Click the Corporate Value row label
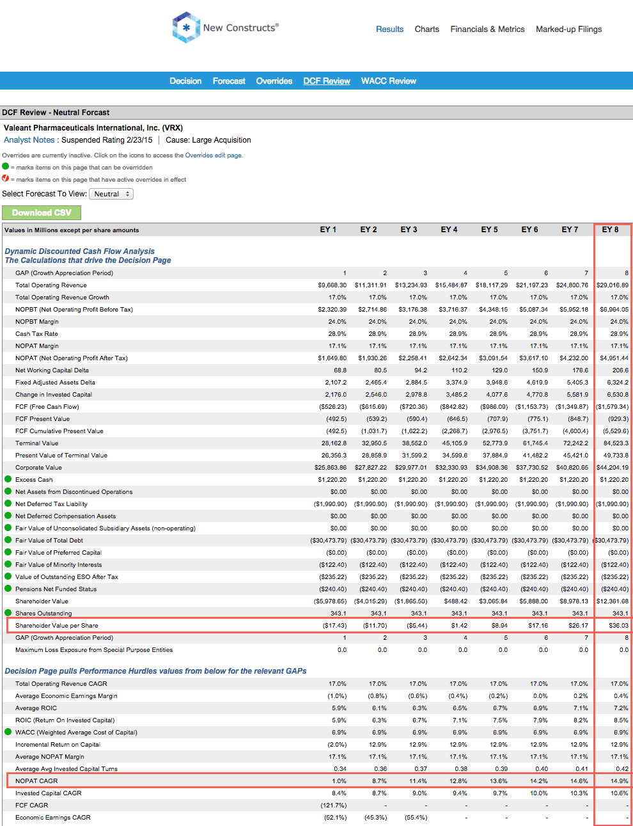The height and width of the screenshot is (826, 633). [38, 468]
